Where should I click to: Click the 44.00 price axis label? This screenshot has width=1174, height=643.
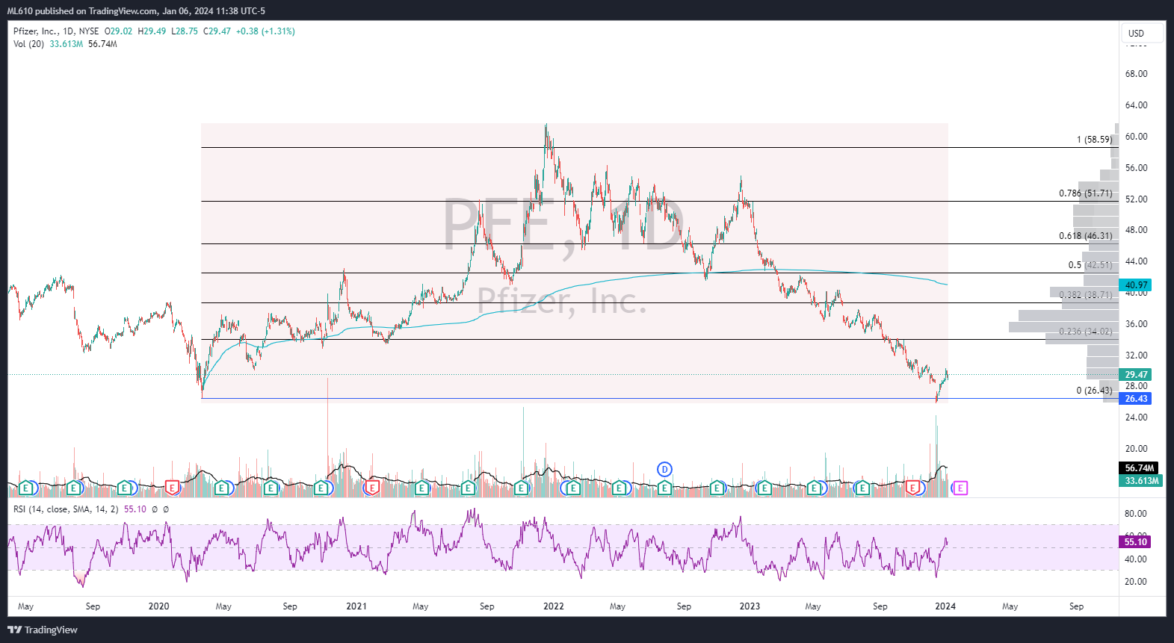pyautogui.click(x=1136, y=261)
